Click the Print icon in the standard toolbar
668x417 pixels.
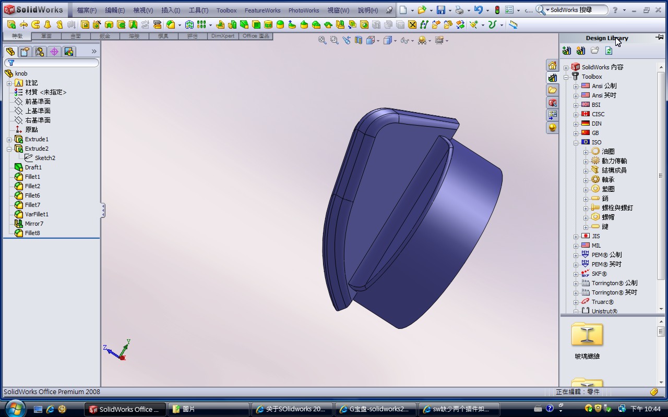coord(459,10)
